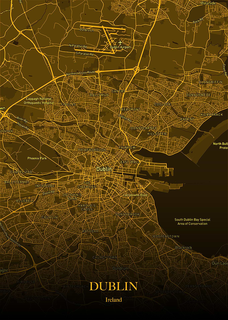This screenshot has width=228, height=320.
Task: Click the 'Western Pkwy Motorway' label
Action: click(10, 234)
